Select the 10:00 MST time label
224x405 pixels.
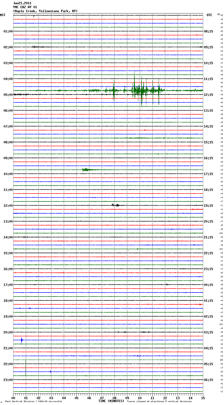[8, 174]
